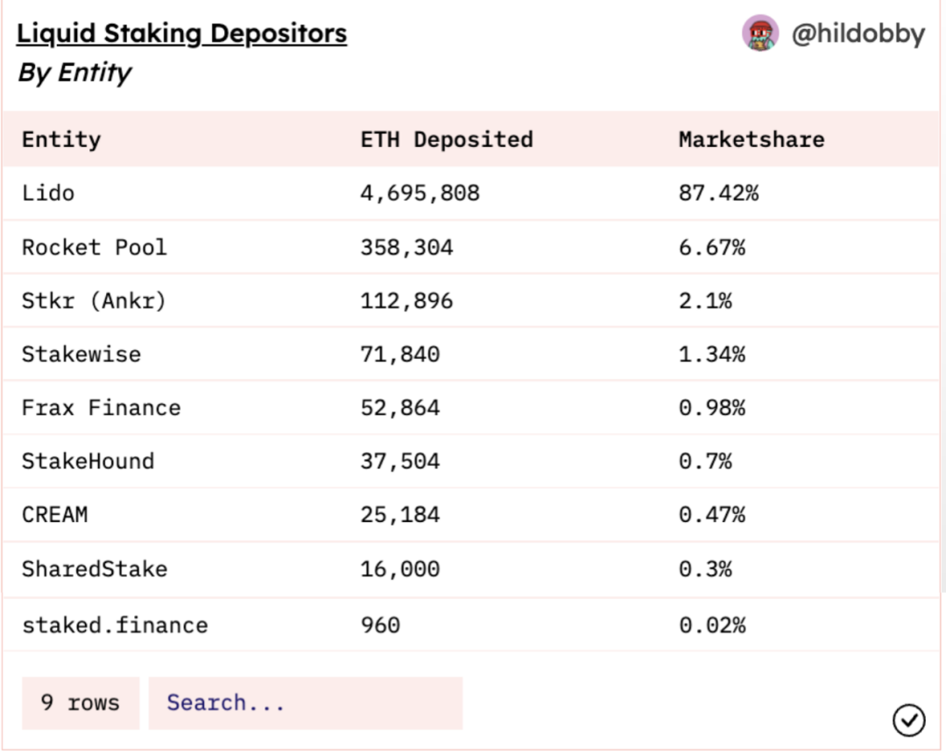Click the SharedStake entity cell
This screenshot has height=754, width=946.
(94, 568)
